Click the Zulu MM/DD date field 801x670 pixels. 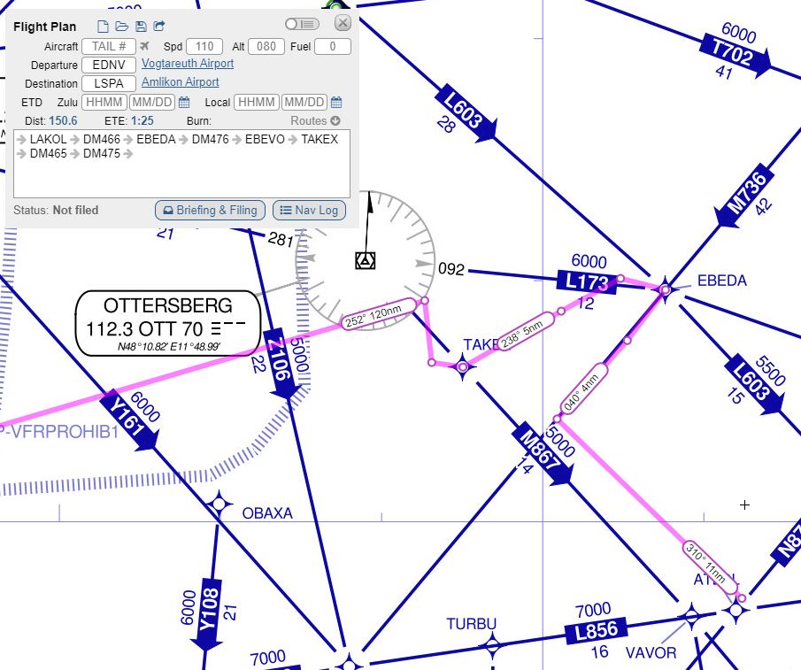151,102
